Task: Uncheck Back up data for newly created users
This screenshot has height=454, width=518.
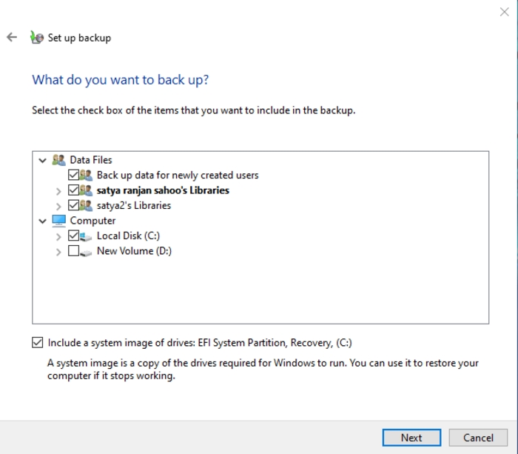Action: pyautogui.click(x=73, y=176)
